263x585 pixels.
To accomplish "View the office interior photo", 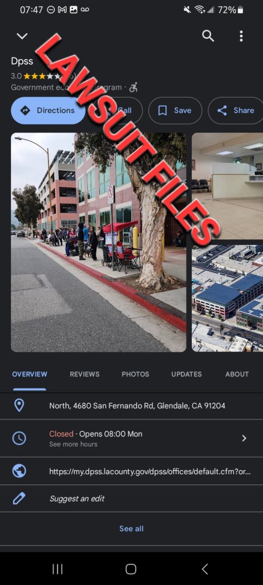I will [227, 186].
